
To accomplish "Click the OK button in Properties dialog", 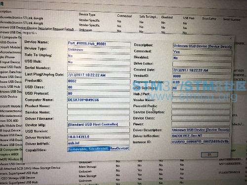I will (x=209, y=155).
